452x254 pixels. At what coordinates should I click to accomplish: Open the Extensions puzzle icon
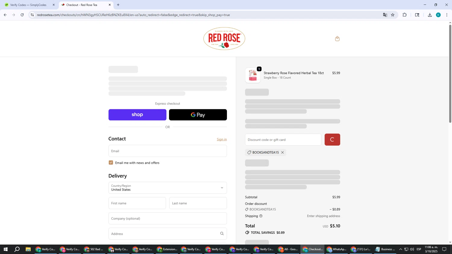point(404,15)
